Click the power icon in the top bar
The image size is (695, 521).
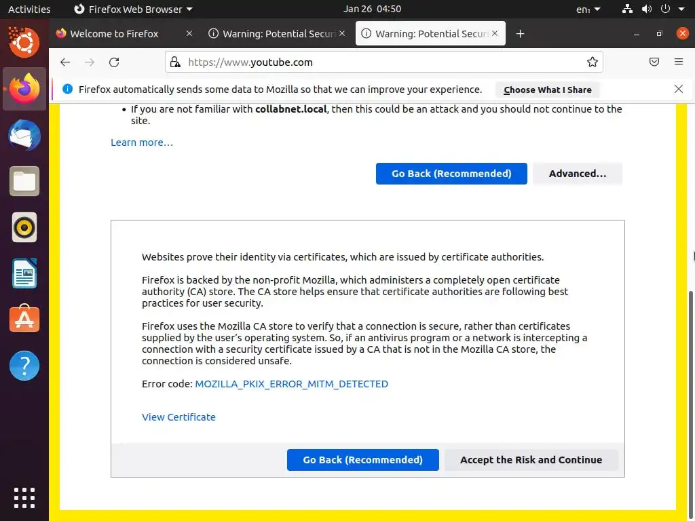pos(665,9)
